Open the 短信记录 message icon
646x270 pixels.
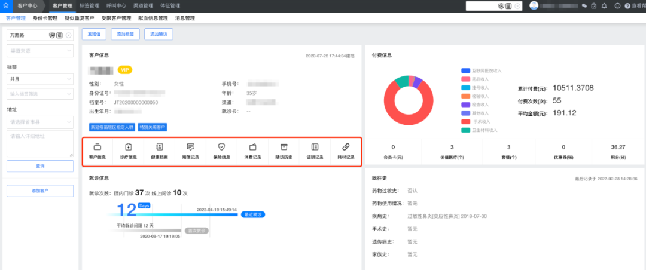[x=190, y=147]
